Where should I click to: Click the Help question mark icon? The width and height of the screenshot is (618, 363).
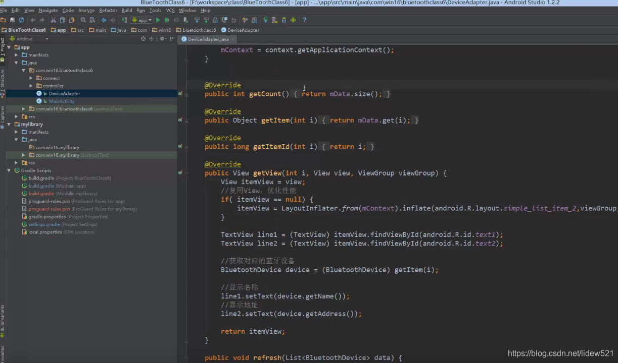click(x=304, y=20)
